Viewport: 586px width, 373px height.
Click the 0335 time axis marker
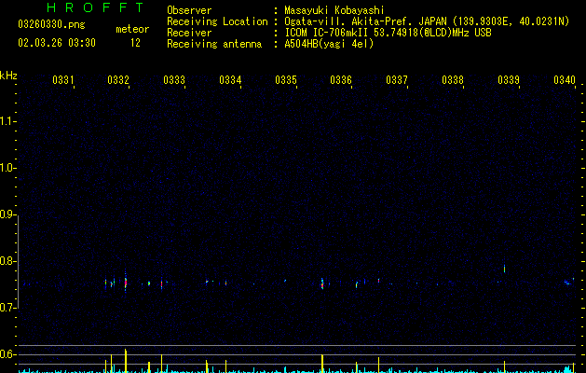point(286,80)
